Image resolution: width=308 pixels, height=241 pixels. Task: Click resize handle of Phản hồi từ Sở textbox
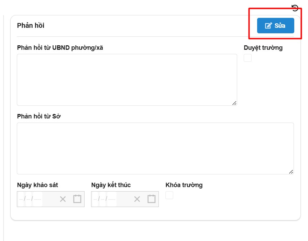(x=291, y=171)
